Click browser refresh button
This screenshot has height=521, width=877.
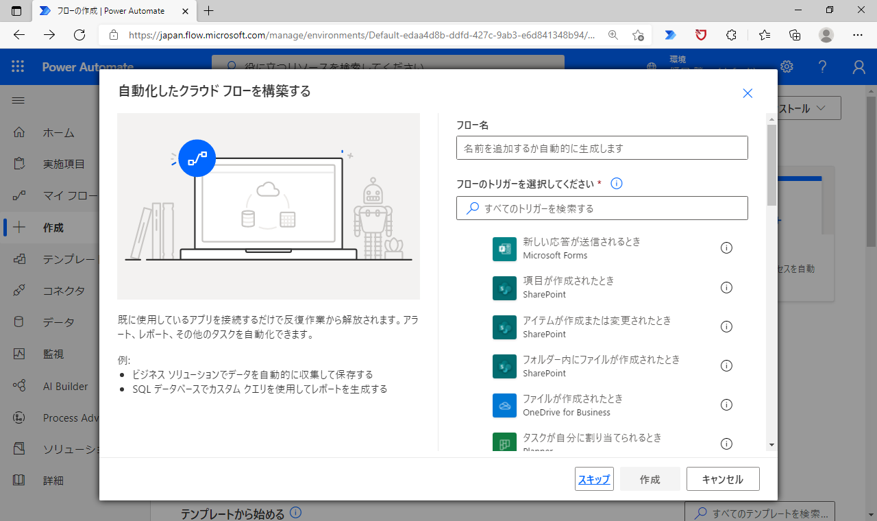coord(79,35)
